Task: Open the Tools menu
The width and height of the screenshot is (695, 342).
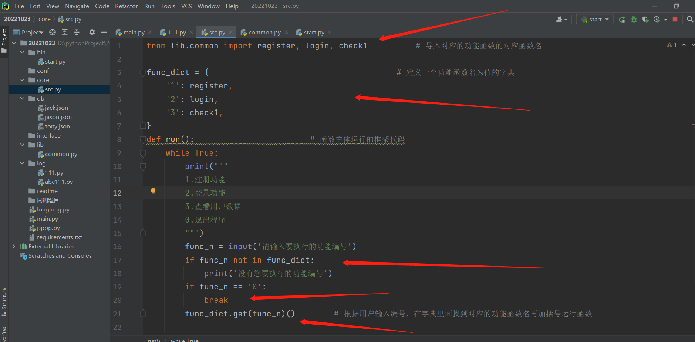Action: point(168,6)
